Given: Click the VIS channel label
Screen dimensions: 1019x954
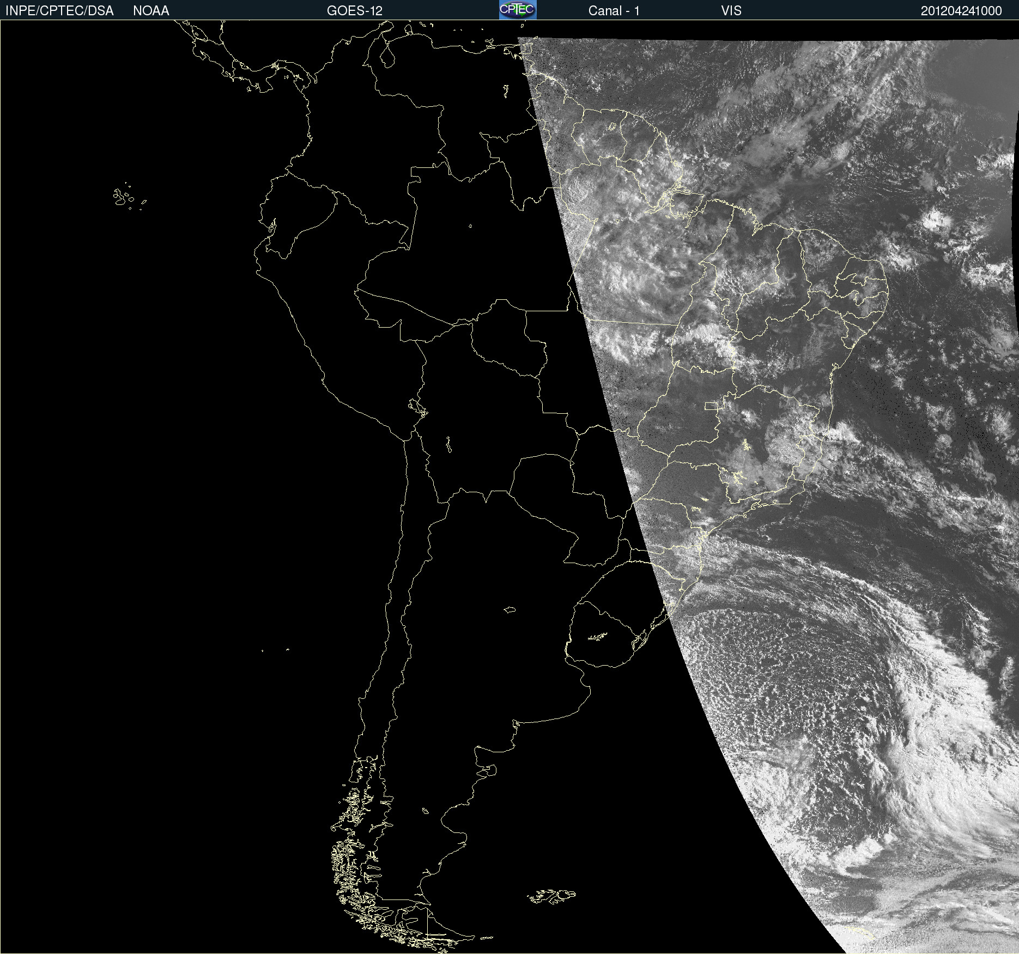Looking at the screenshot, I should 731,11.
